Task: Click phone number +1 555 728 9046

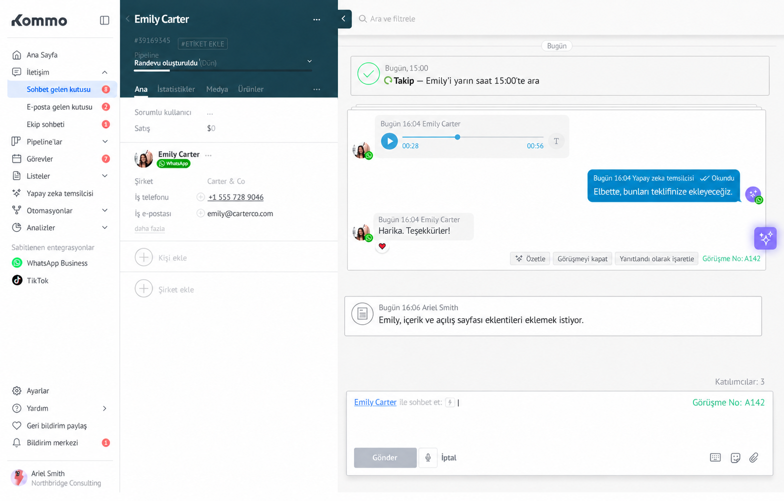Action: click(x=235, y=197)
